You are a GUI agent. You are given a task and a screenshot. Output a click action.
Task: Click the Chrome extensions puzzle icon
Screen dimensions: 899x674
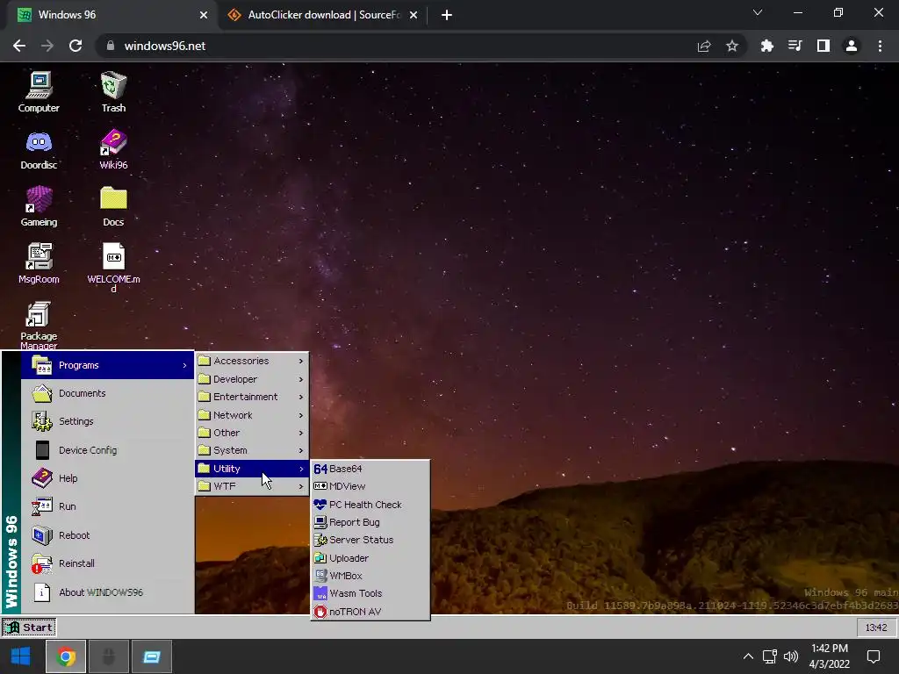[766, 46]
